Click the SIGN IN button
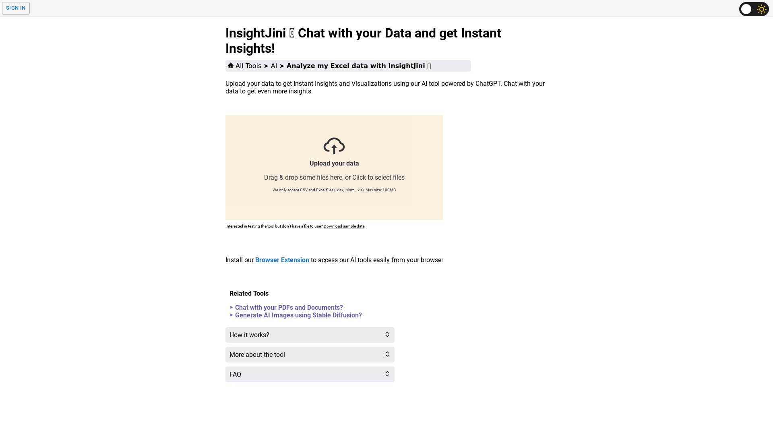The image size is (773, 435). pos(16,8)
